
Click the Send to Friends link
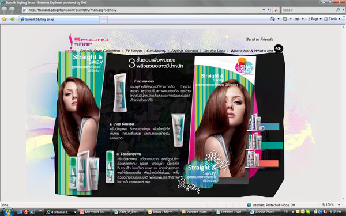[259, 39]
